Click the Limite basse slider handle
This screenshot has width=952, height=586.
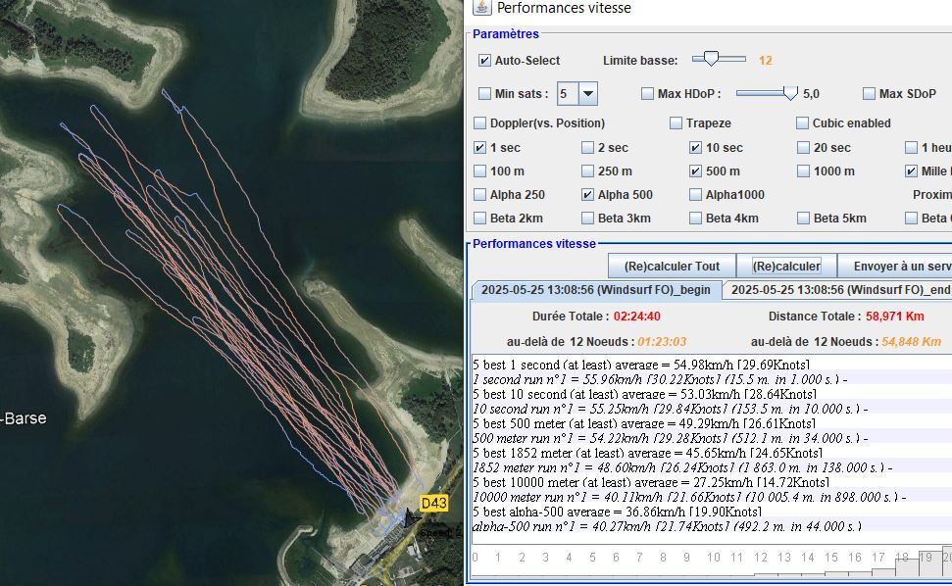pos(713,60)
